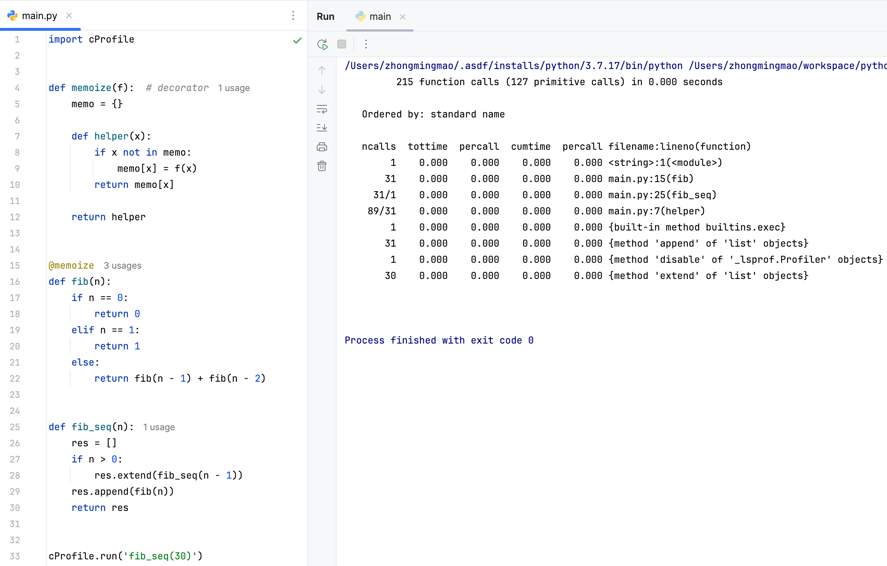Click the '1 usage' hint beside memoize
This screenshot has height=566, width=887.
point(234,88)
